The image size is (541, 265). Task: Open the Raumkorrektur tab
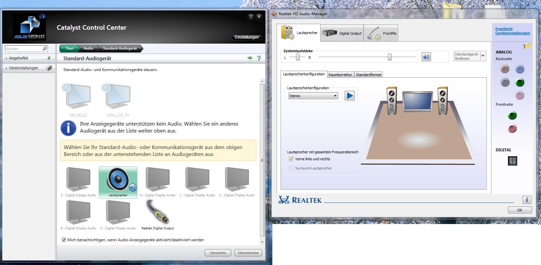pyautogui.click(x=340, y=75)
